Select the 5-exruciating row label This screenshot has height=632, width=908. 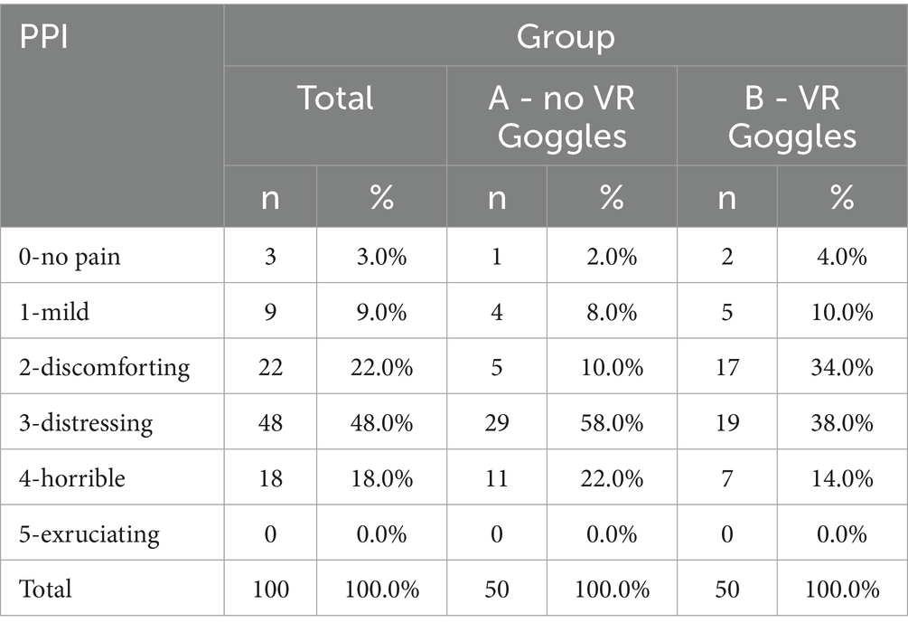point(89,533)
